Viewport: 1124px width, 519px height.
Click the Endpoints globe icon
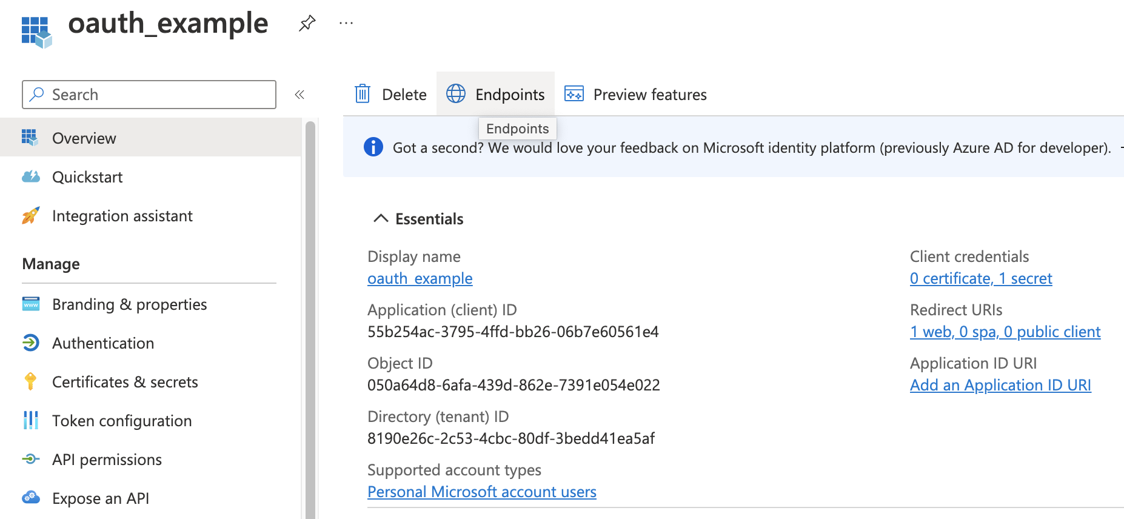coord(456,94)
